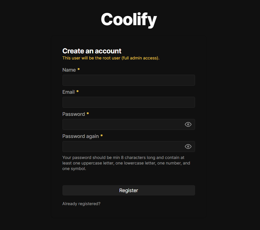Click the required asterisk beside Password
The image size is (260, 230).
point(88,114)
